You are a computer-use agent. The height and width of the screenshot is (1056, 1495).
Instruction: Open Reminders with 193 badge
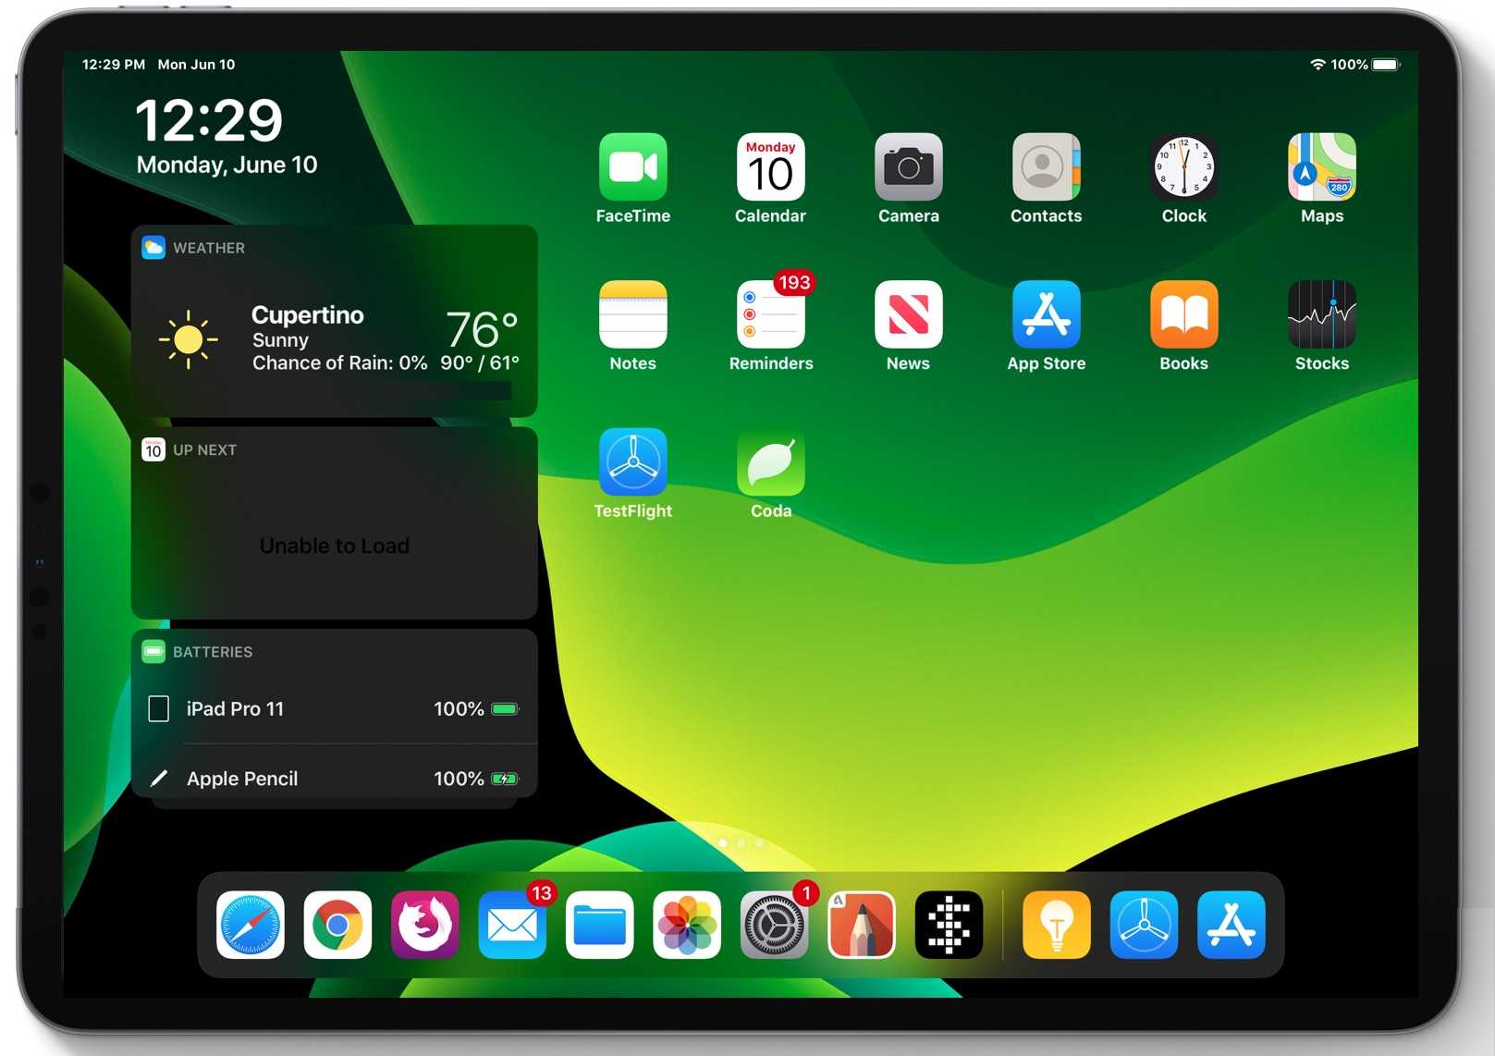coord(771,314)
